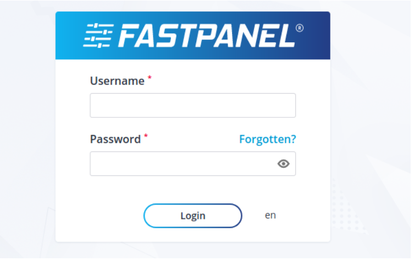The image size is (420, 261).
Task: Click the blue gradient header banner
Action: point(192,35)
